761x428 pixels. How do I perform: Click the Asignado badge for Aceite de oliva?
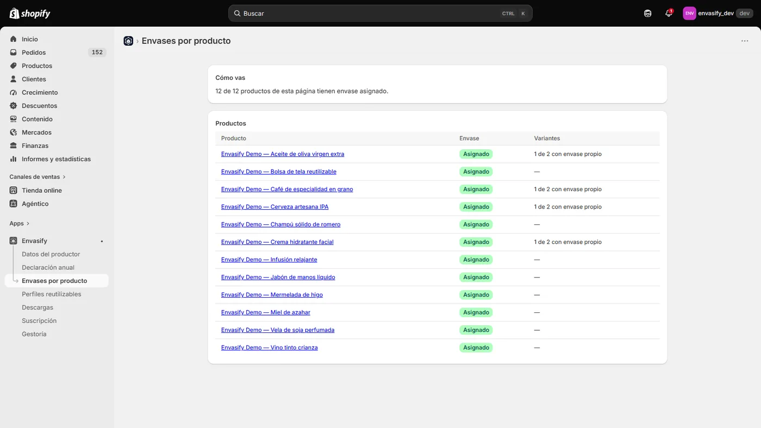[476, 154]
